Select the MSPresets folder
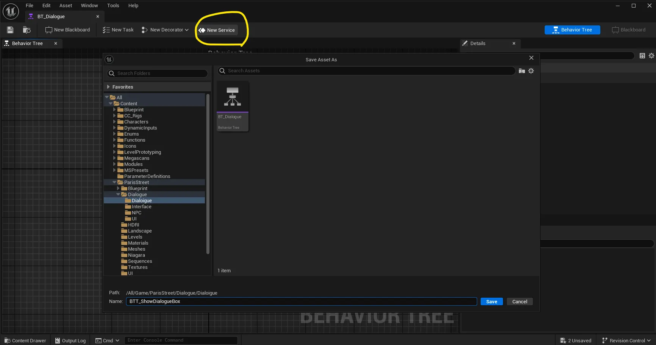The image size is (656, 345). pyautogui.click(x=136, y=170)
